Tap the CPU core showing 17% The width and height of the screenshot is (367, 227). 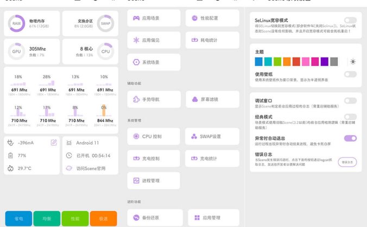[x=48, y=116]
